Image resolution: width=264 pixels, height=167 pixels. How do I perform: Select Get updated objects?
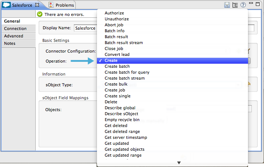point(172,149)
